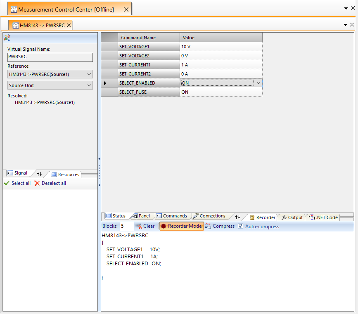Open the Reference dropdown HM8143->PWRSRC(Source1)

coord(50,74)
